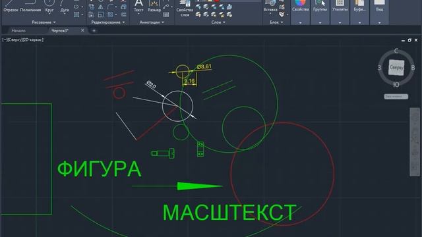This screenshot has width=422, height=237.
Task: Open the coordinate system dropdown below ViewCube
Action: coord(396,97)
